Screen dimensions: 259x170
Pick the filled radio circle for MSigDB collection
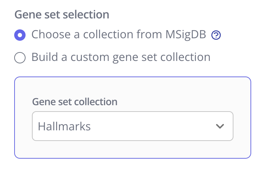[x=20, y=35]
